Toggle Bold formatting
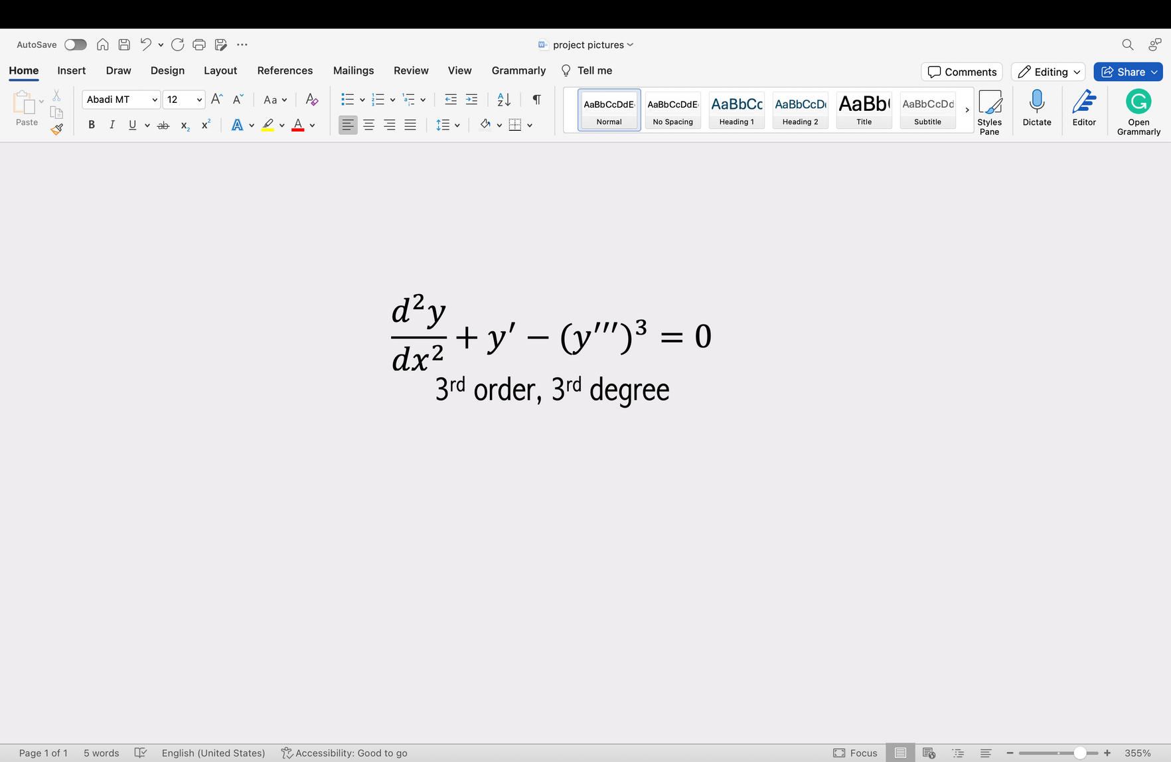This screenshot has height=762, width=1171. pyautogui.click(x=92, y=125)
